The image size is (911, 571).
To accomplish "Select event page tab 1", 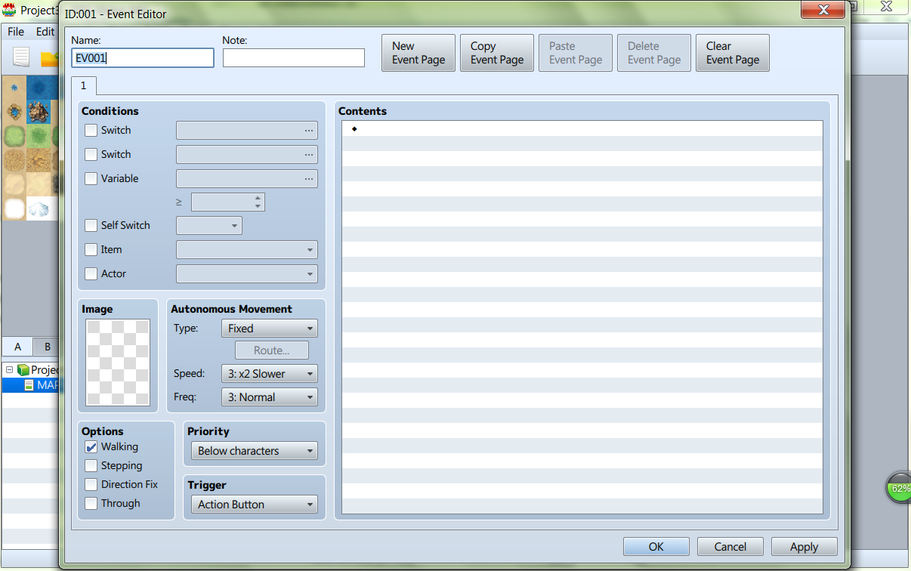I will pyautogui.click(x=83, y=86).
